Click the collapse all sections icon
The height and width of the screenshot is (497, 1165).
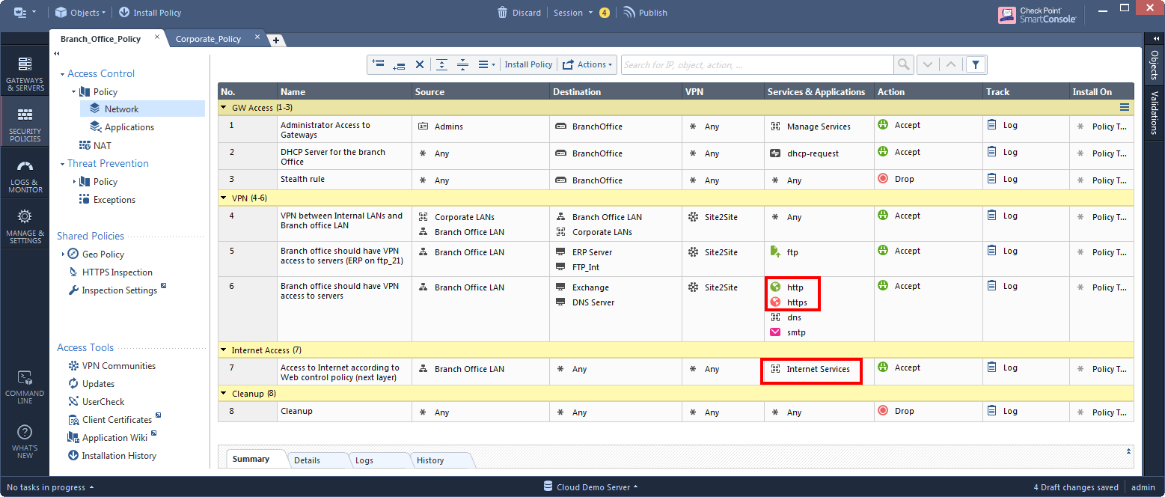pyautogui.click(x=462, y=64)
